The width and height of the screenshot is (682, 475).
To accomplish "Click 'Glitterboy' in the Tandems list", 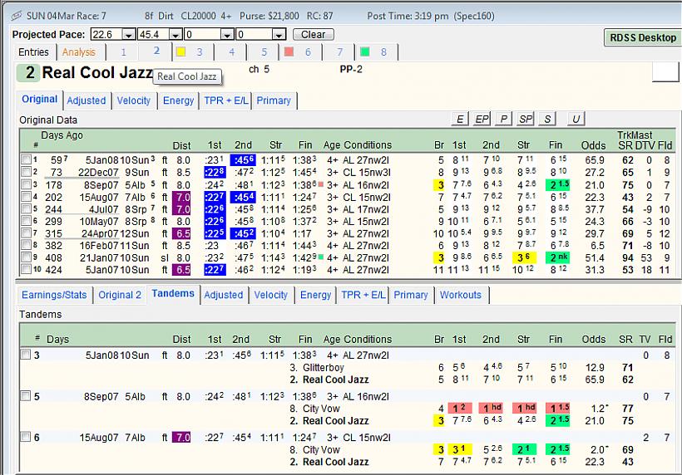I will click(x=324, y=367).
